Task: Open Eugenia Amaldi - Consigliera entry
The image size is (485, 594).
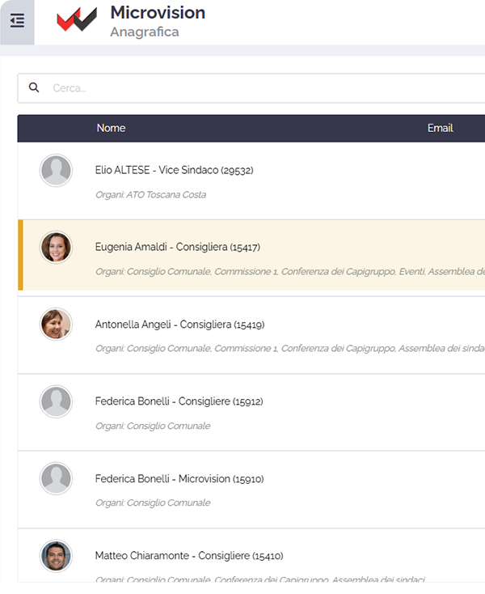Action: (177, 247)
